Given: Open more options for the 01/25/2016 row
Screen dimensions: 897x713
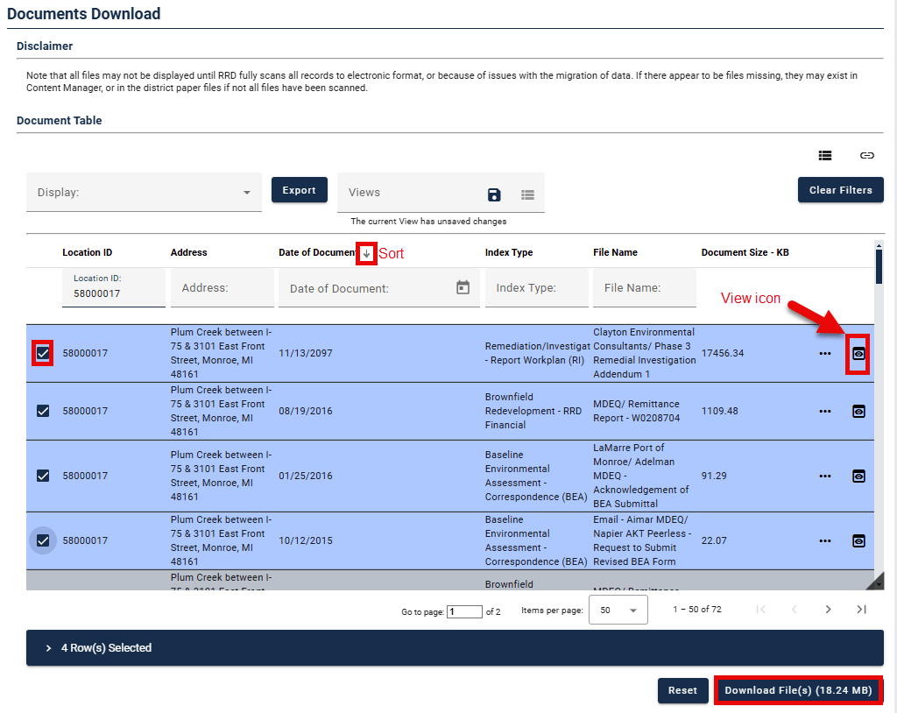Looking at the screenshot, I should point(824,476).
